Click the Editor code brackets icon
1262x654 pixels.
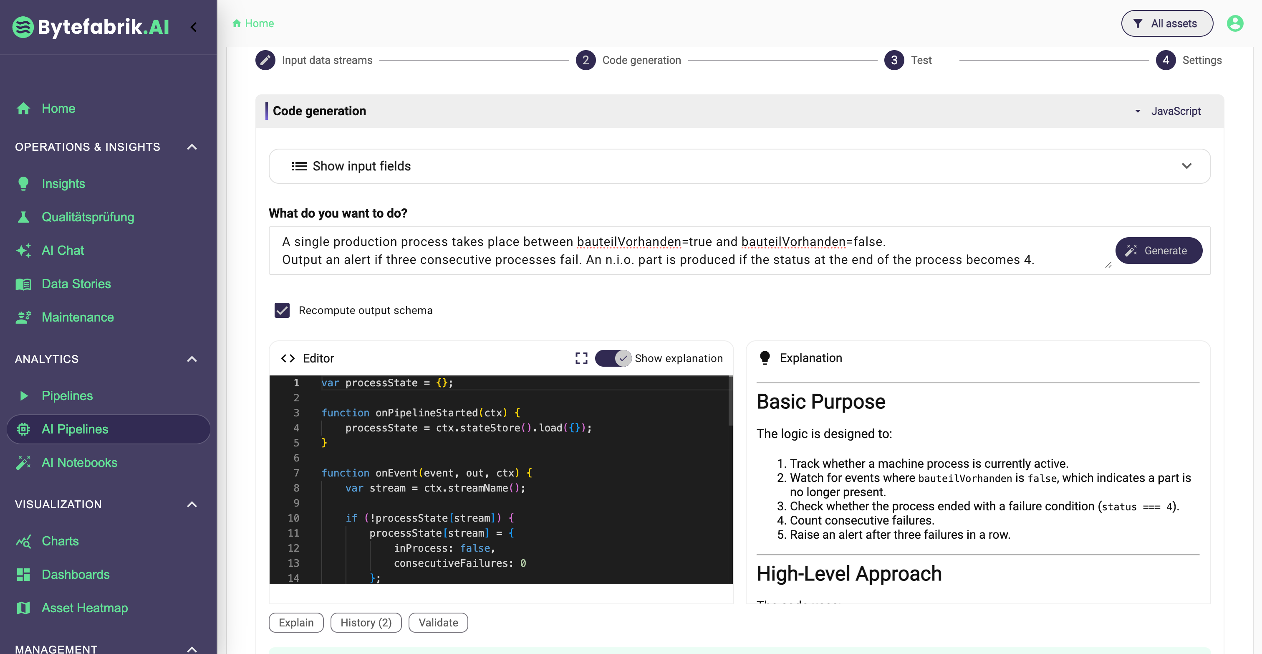(288, 358)
